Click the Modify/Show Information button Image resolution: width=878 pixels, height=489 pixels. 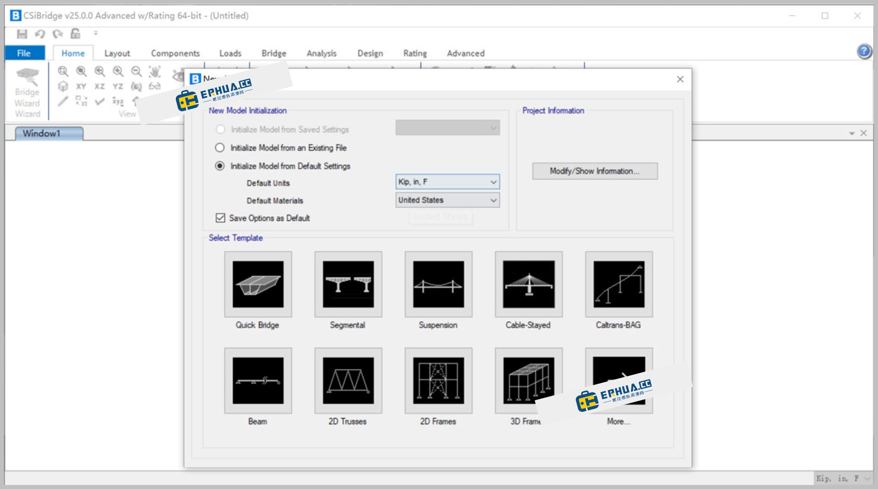click(x=595, y=171)
